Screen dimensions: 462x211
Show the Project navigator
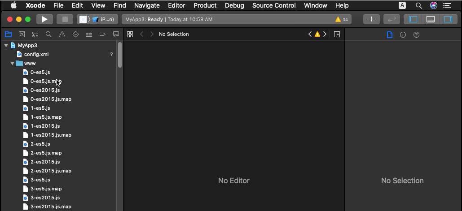8,34
